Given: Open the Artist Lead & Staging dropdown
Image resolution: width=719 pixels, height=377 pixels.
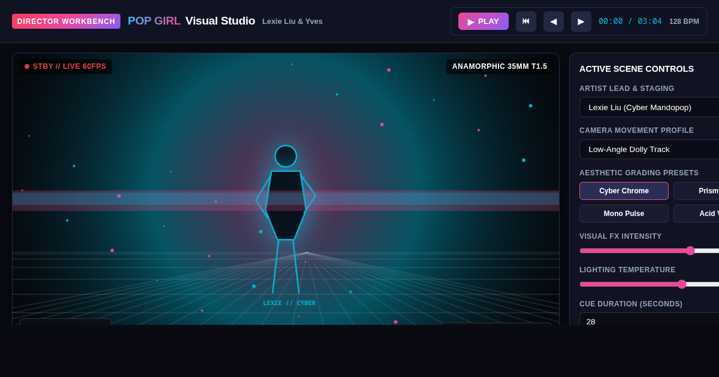Looking at the screenshot, I should 649,107.
